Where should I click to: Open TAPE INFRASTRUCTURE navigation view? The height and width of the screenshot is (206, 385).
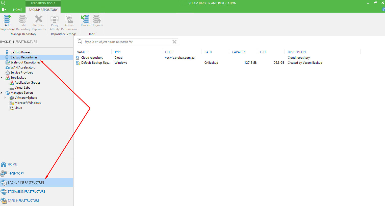(37, 201)
